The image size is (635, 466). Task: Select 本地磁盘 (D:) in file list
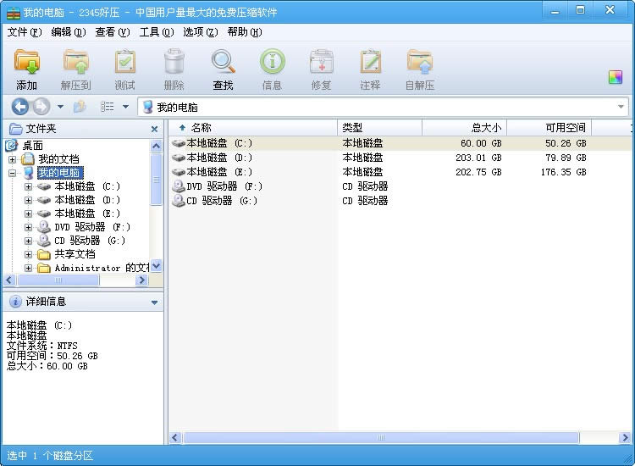218,158
